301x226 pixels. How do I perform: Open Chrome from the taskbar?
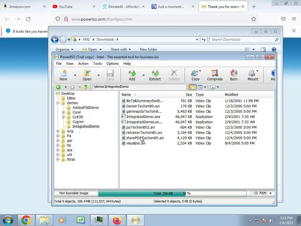(x=26, y=220)
